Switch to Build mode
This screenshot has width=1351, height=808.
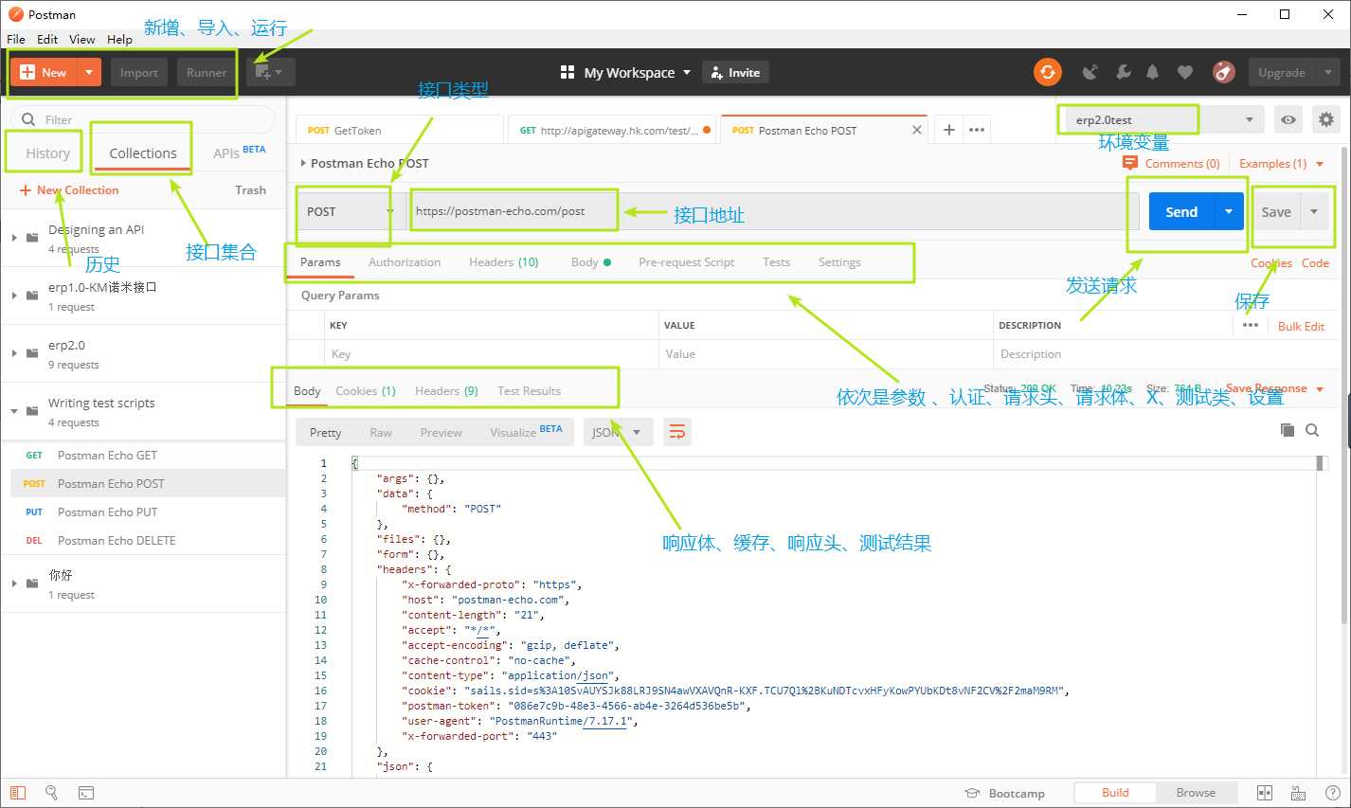(1115, 793)
